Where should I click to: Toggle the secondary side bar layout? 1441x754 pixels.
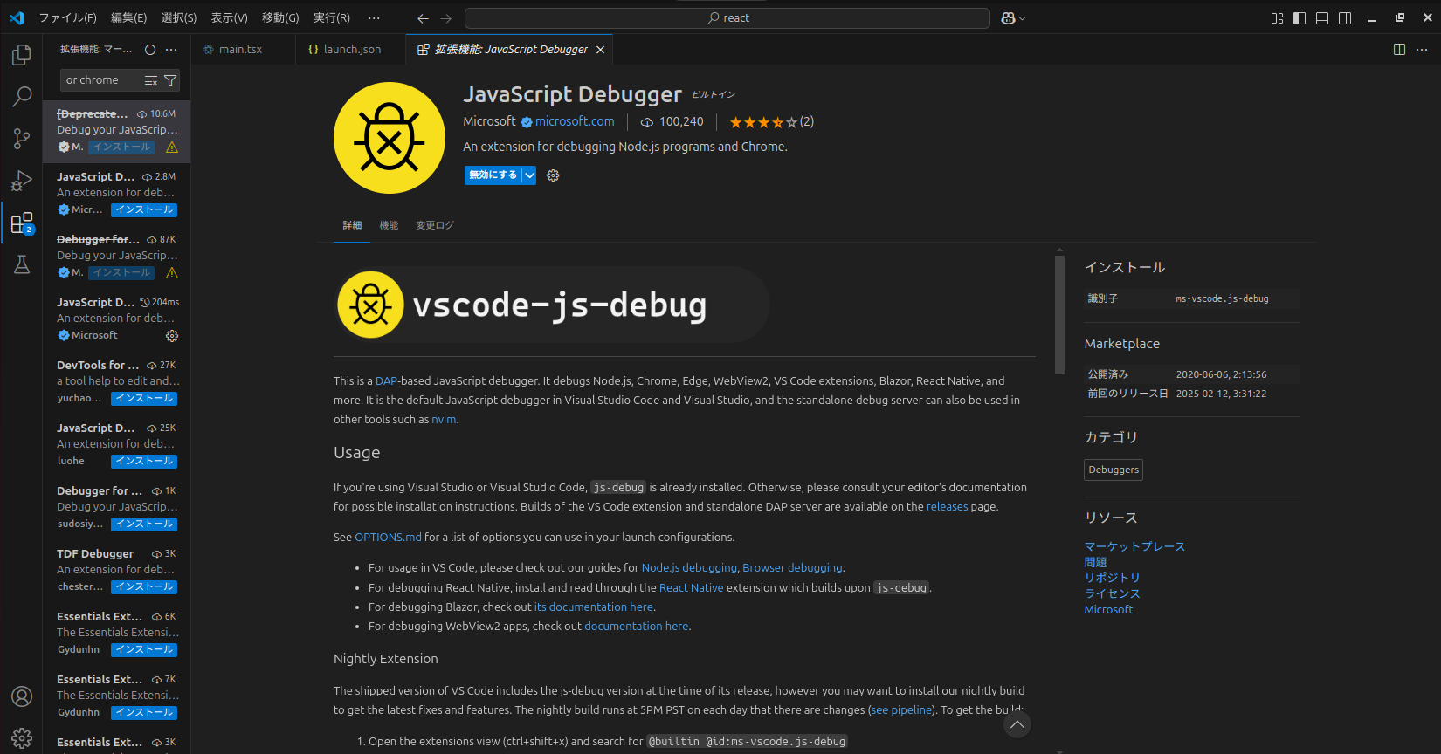1345,18
